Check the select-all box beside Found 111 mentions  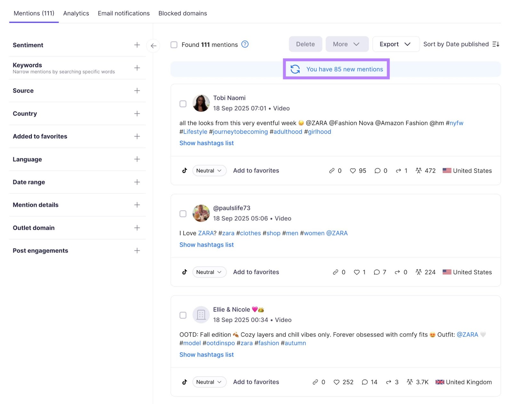pos(174,44)
